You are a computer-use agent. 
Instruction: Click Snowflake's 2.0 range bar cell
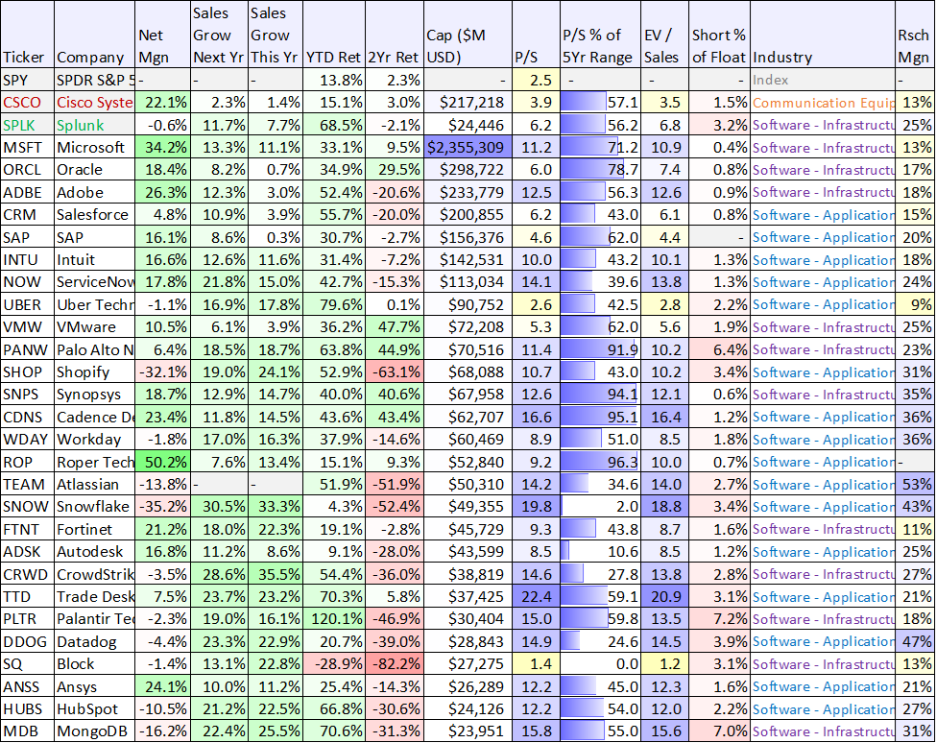pos(600,507)
